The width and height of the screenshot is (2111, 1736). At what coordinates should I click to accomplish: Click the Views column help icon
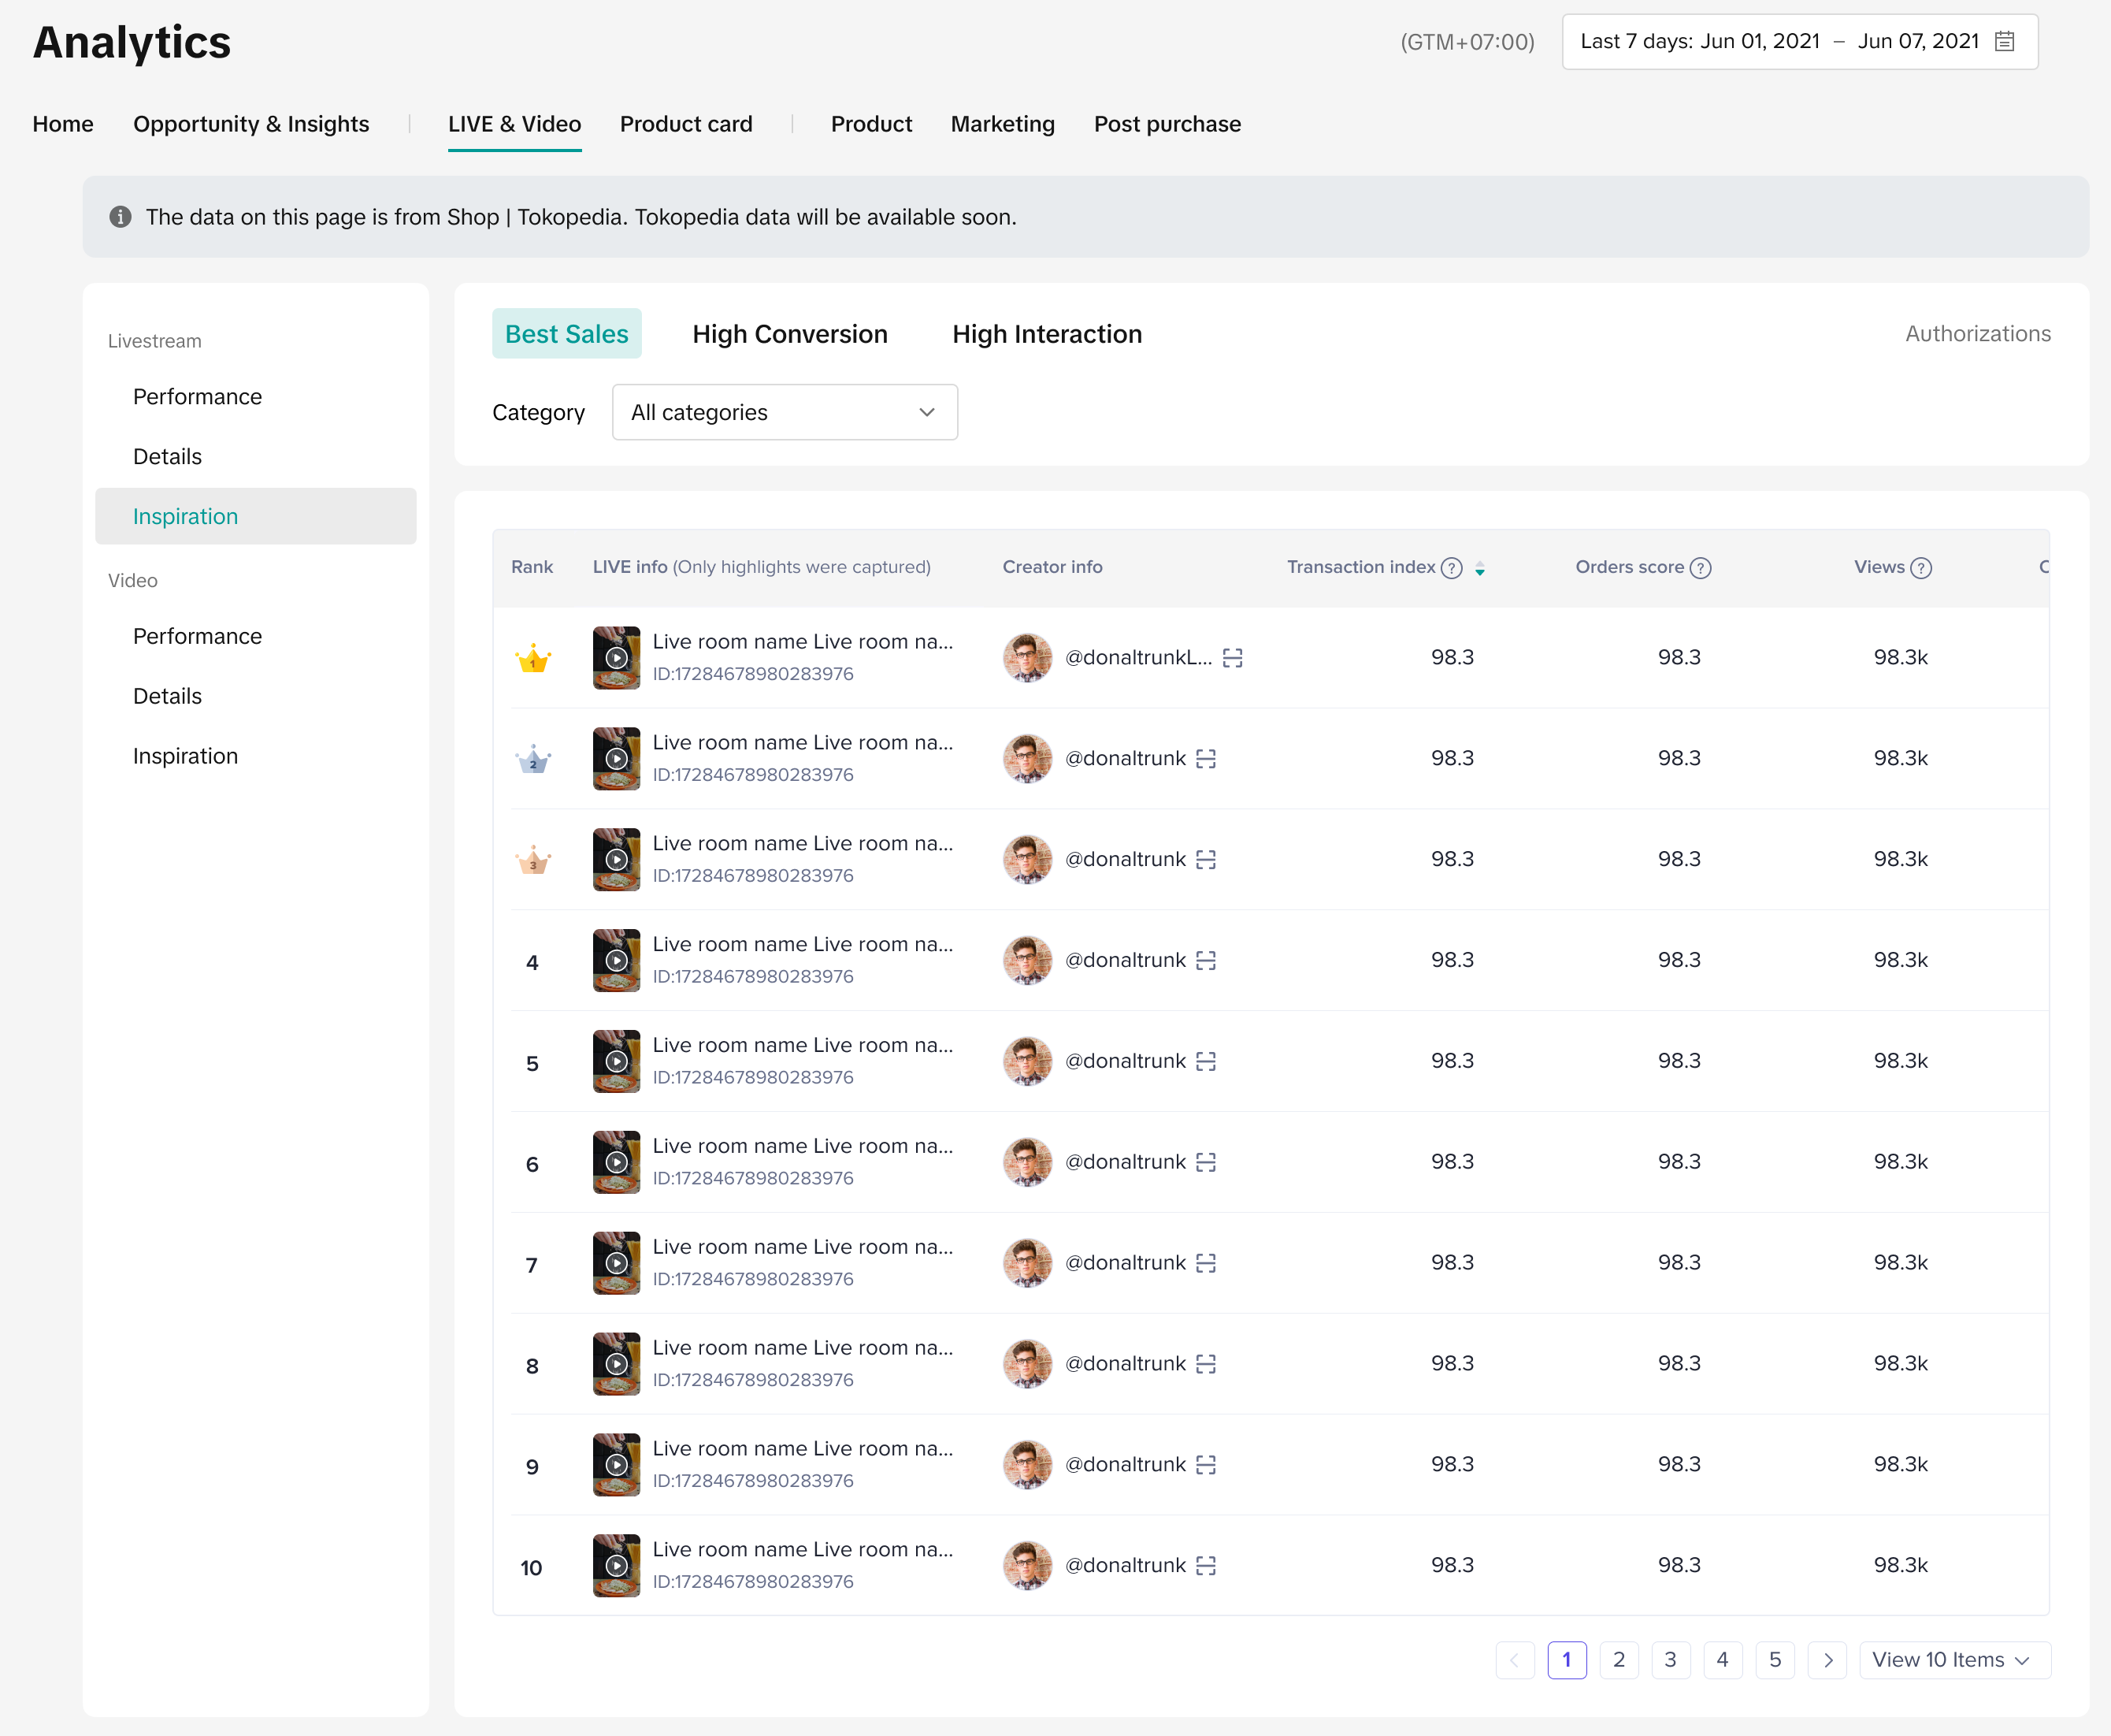click(1920, 568)
